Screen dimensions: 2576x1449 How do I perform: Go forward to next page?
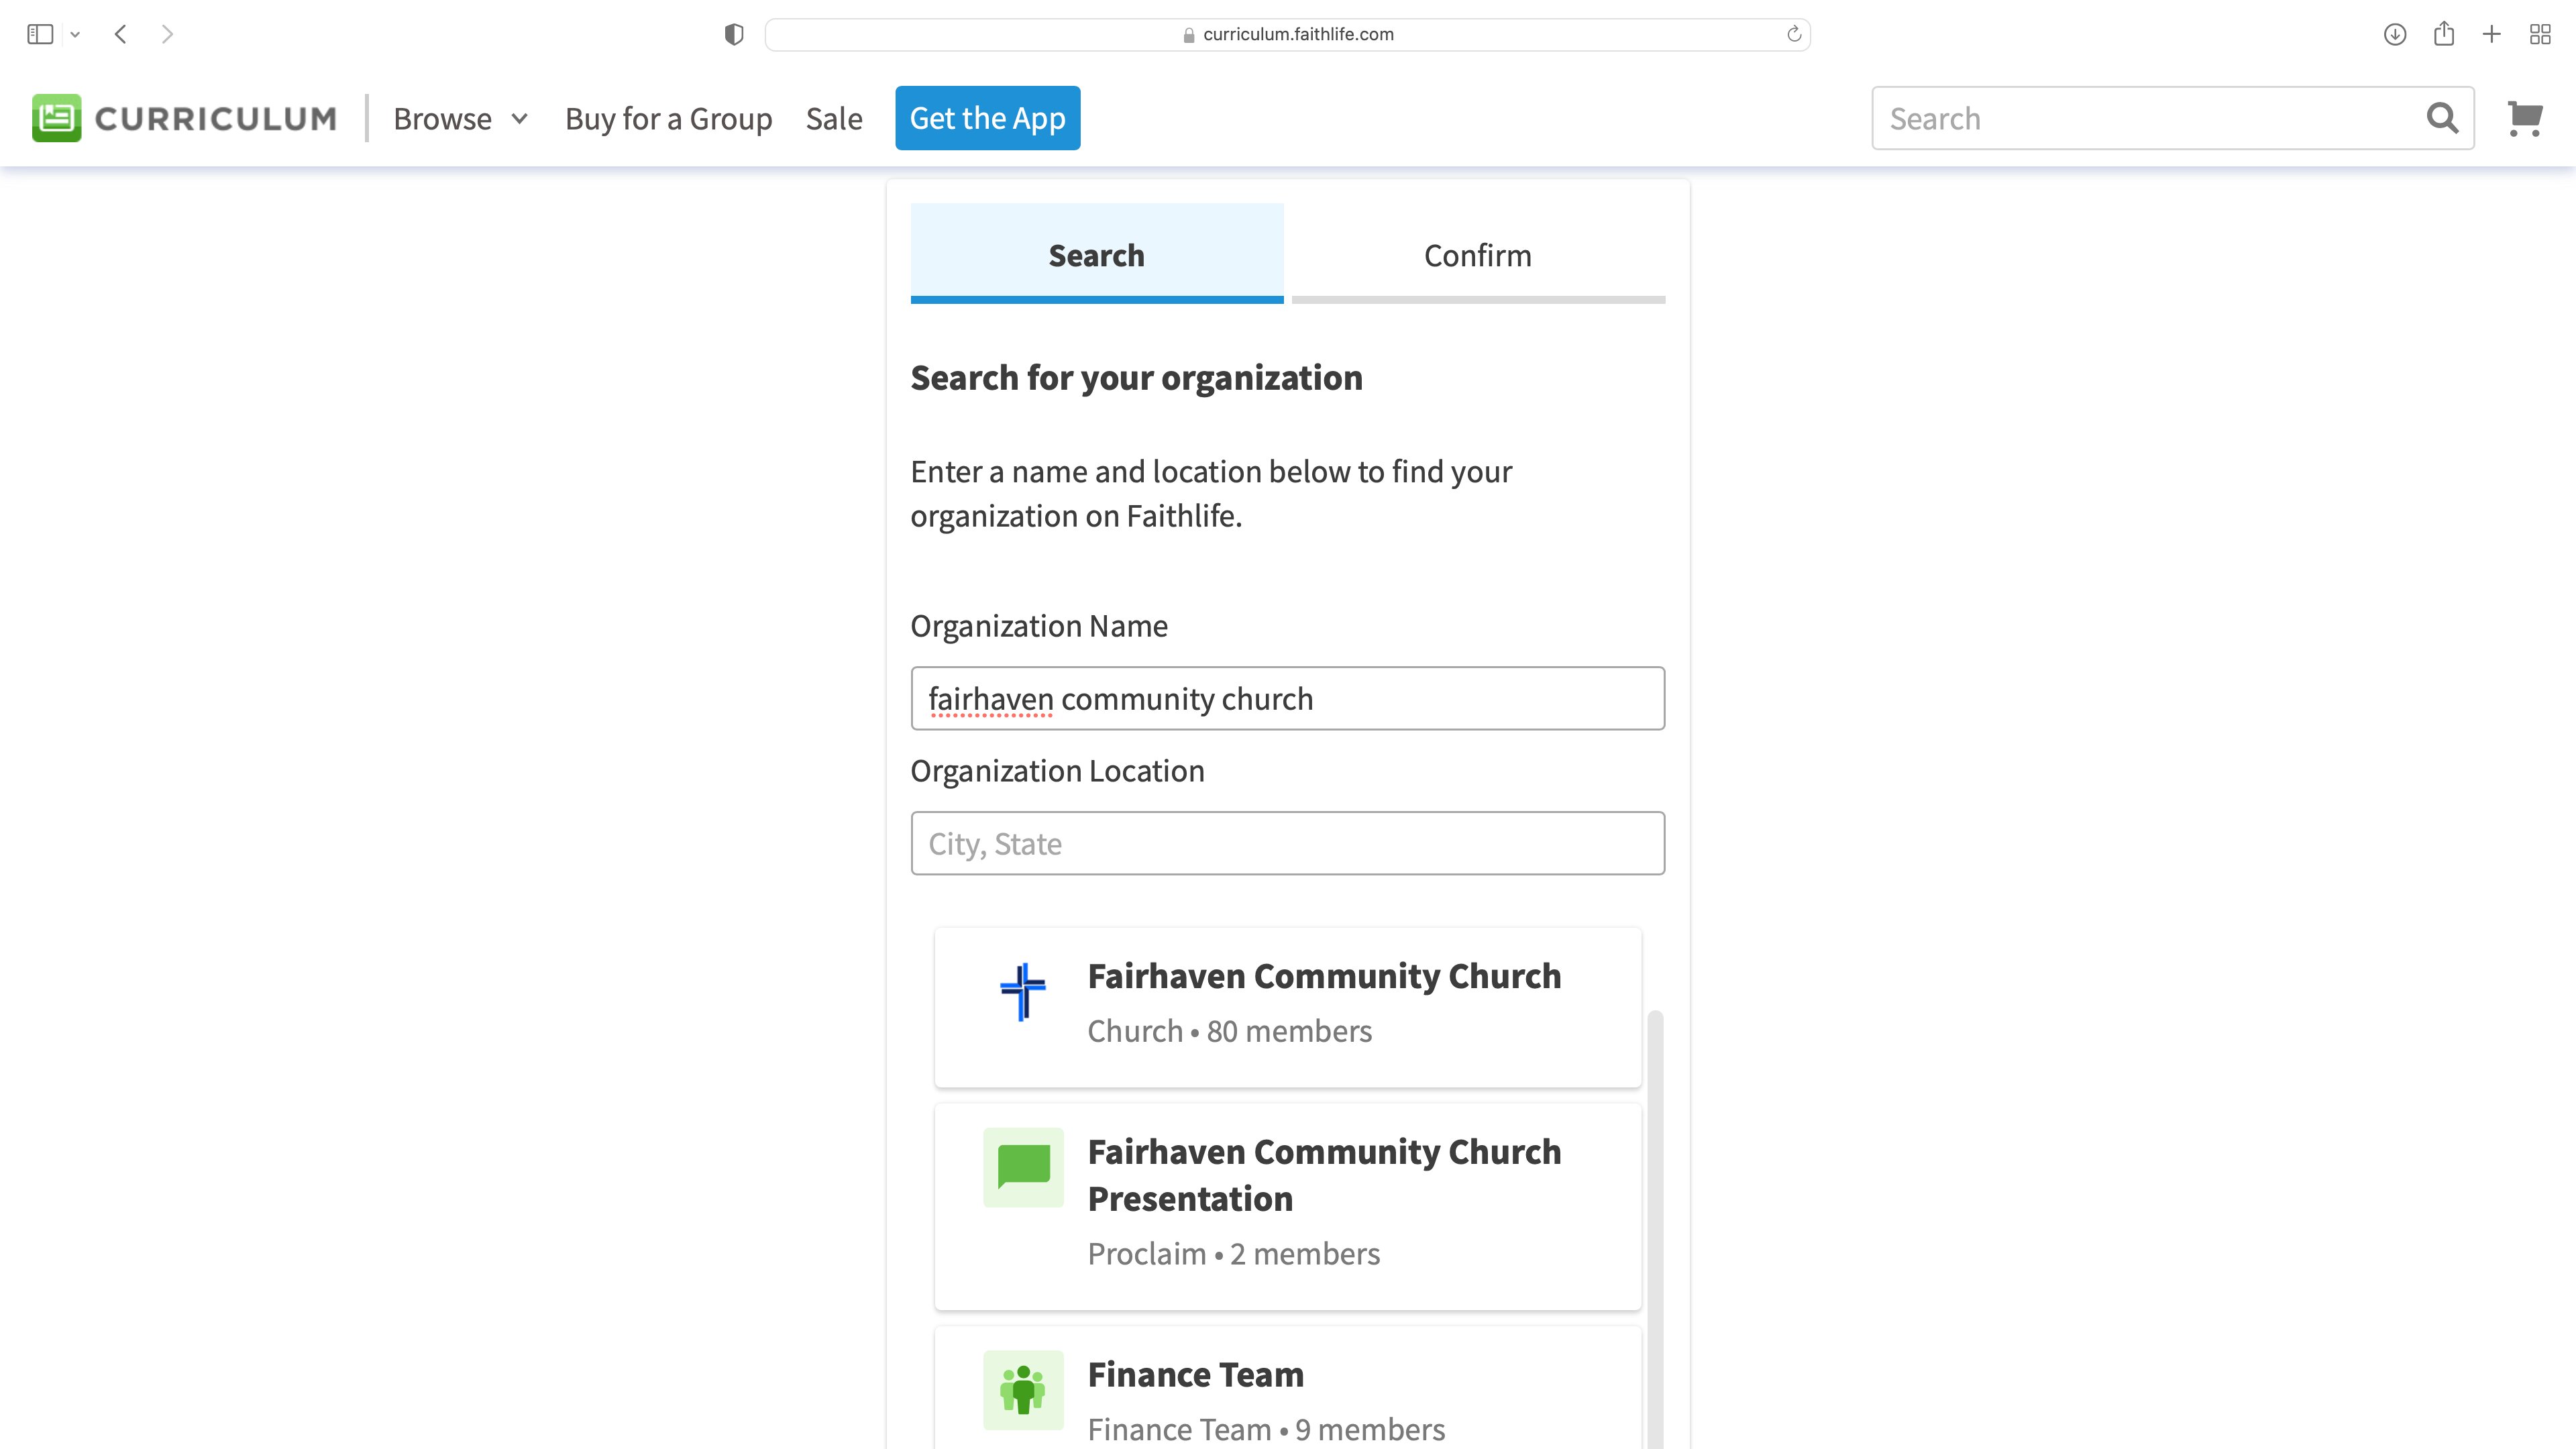pyautogui.click(x=167, y=34)
